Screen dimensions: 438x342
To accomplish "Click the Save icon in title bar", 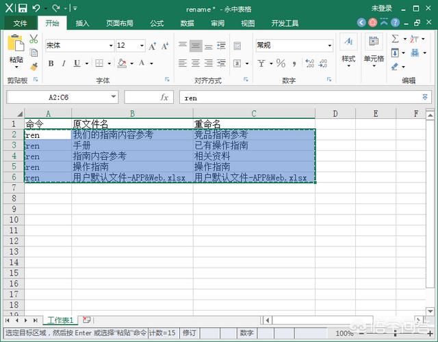I will click(23, 8).
